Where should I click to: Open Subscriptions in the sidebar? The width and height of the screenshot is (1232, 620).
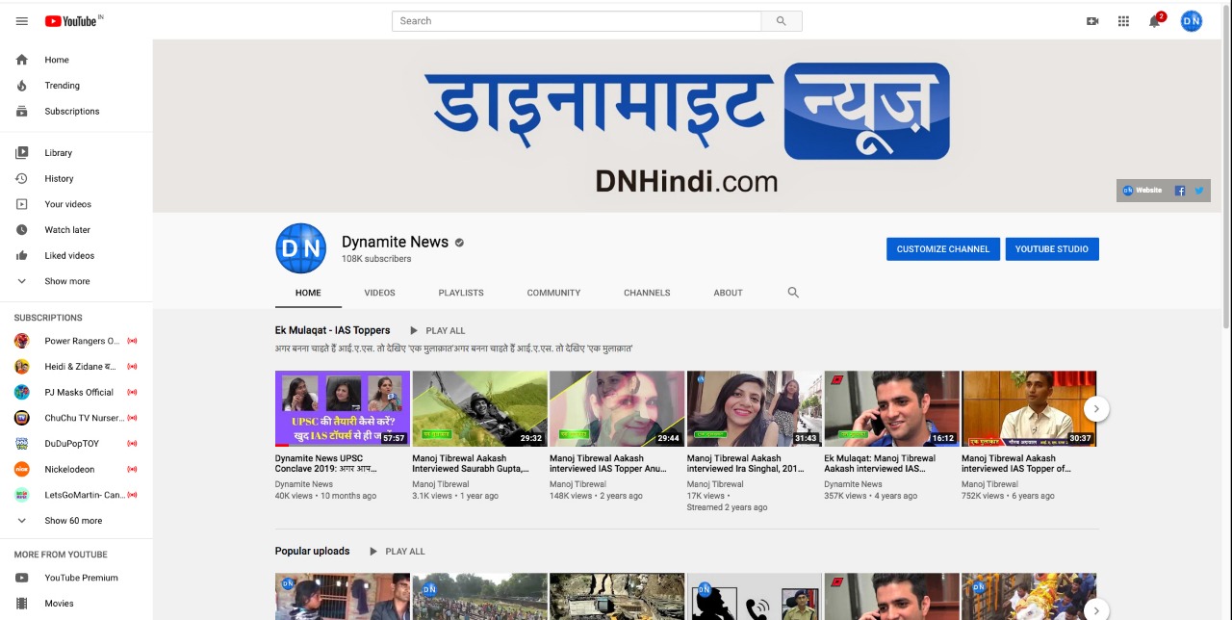76,112
